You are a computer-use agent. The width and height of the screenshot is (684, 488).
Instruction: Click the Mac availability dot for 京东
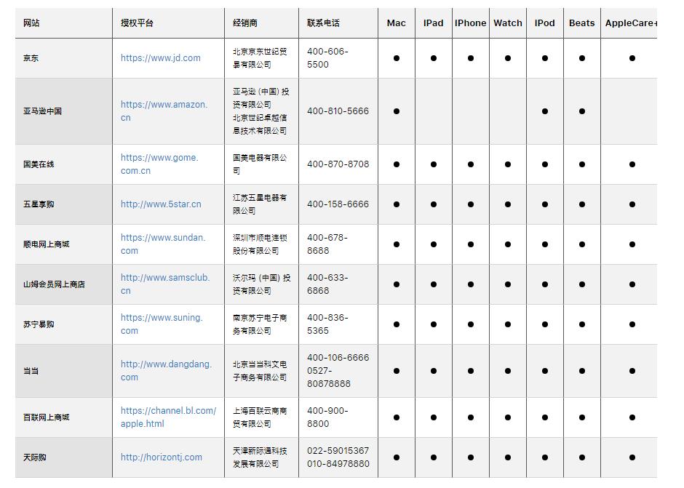click(397, 57)
